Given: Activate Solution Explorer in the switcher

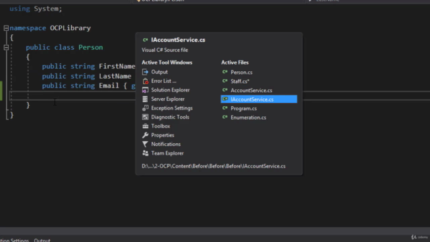Looking at the screenshot, I should (x=170, y=90).
